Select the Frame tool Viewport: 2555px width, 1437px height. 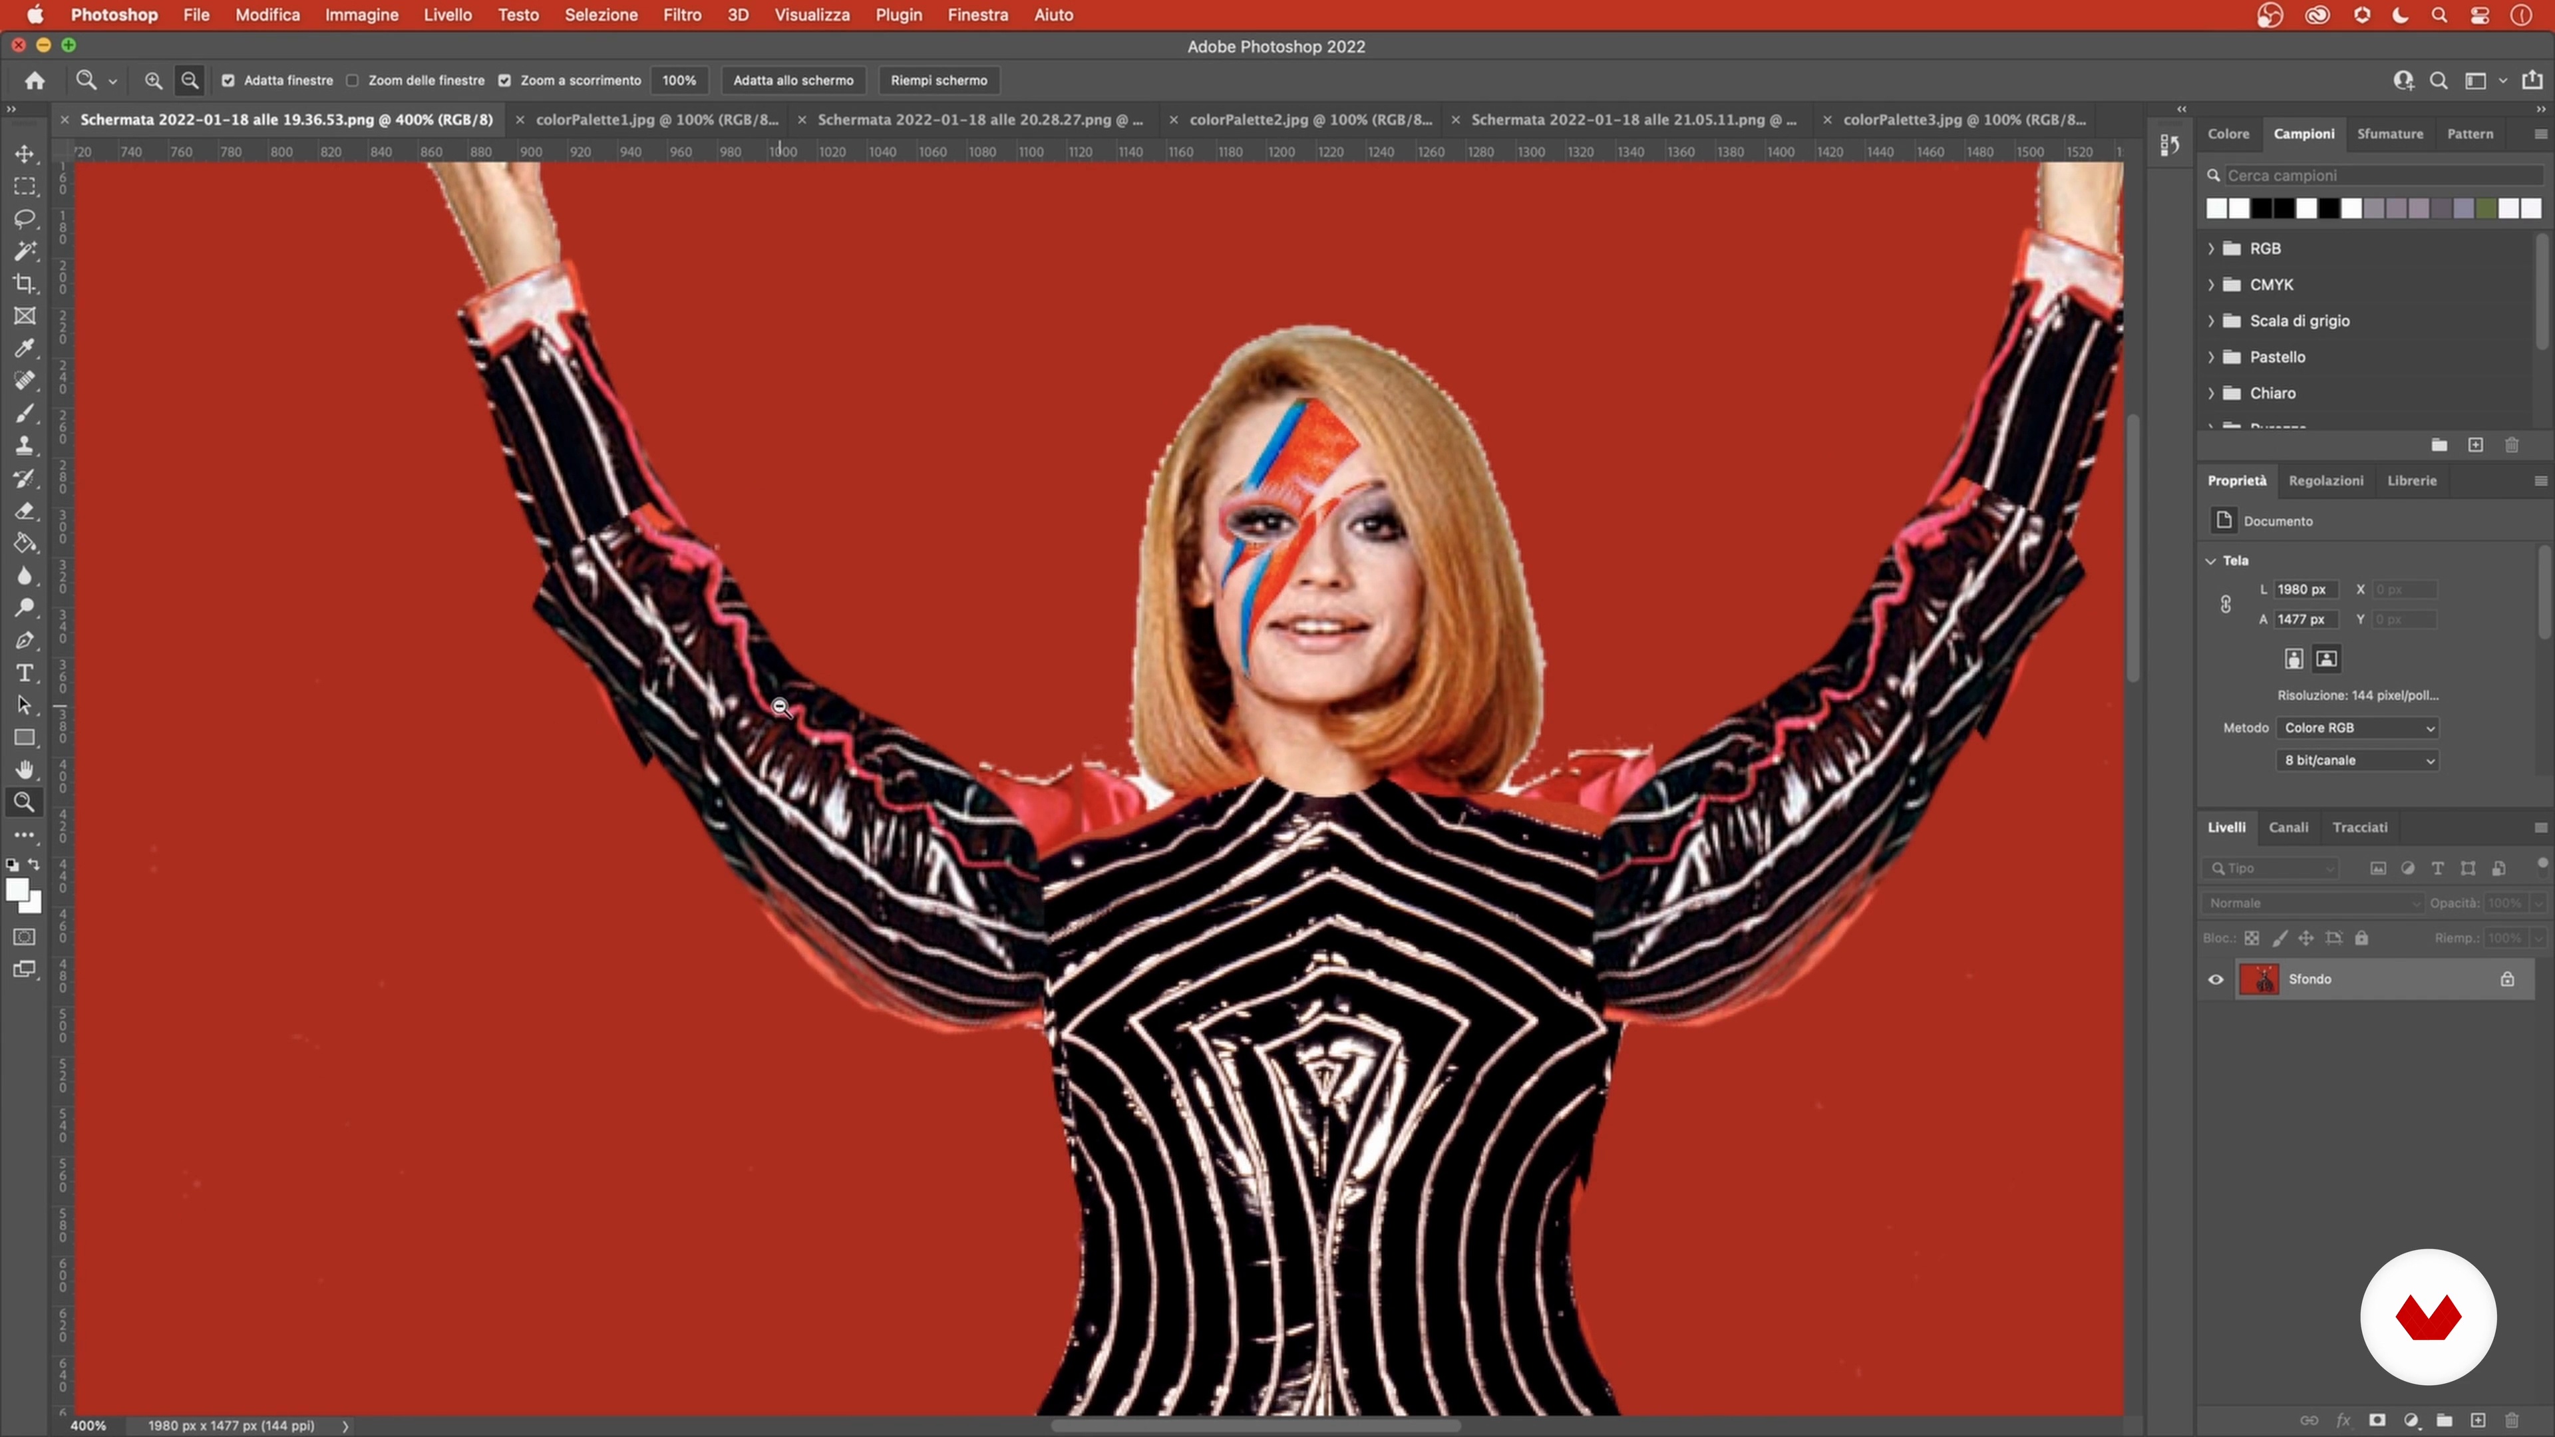pyautogui.click(x=25, y=315)
